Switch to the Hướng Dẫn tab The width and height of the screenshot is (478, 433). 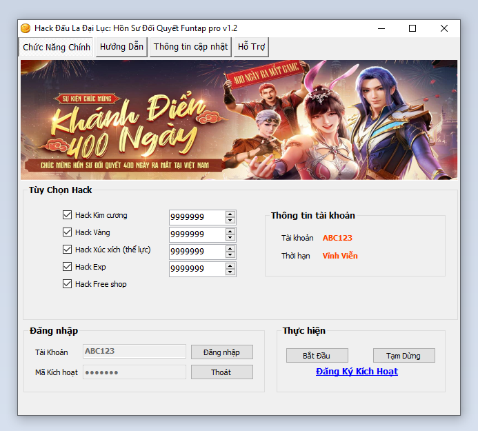pyautogui.click(x=121, y=47)
